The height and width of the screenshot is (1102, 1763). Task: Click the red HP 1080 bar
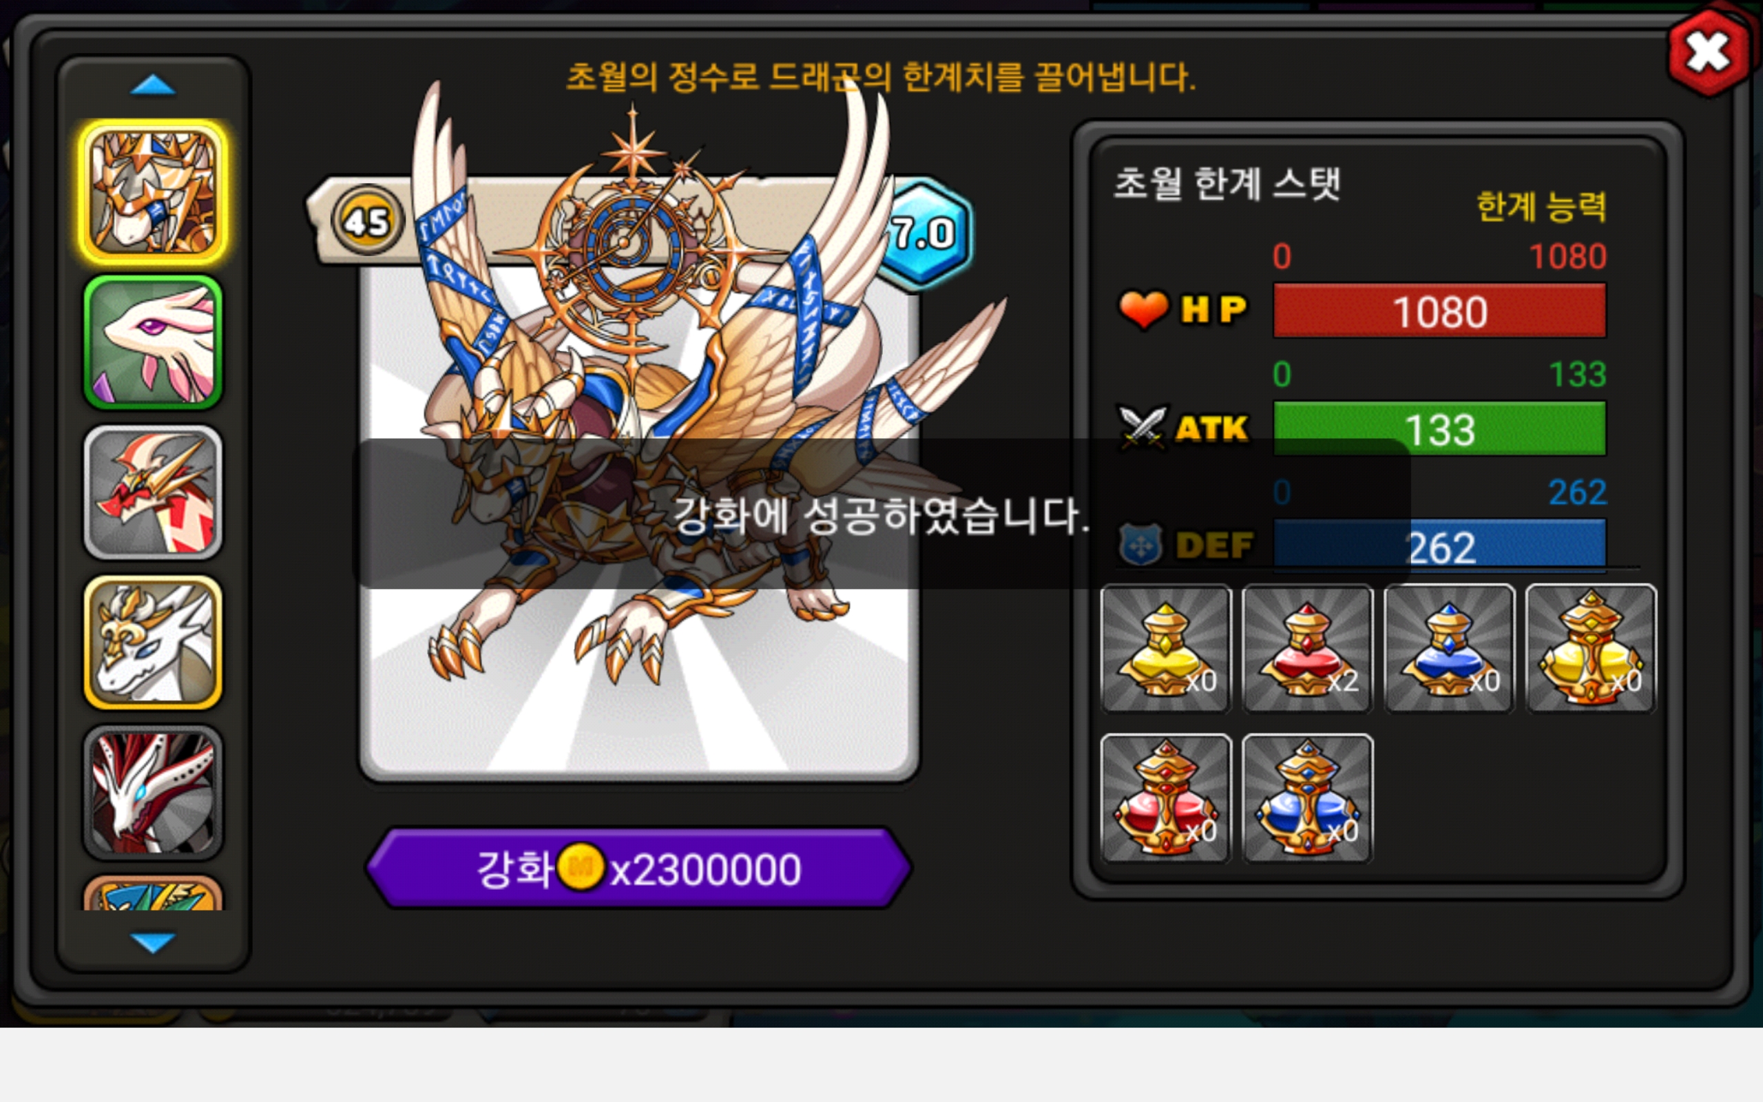coord(1439,311)
